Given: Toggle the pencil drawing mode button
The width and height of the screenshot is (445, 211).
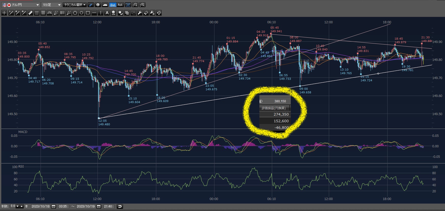Looking at the screenshot, I should pos(91,5).
